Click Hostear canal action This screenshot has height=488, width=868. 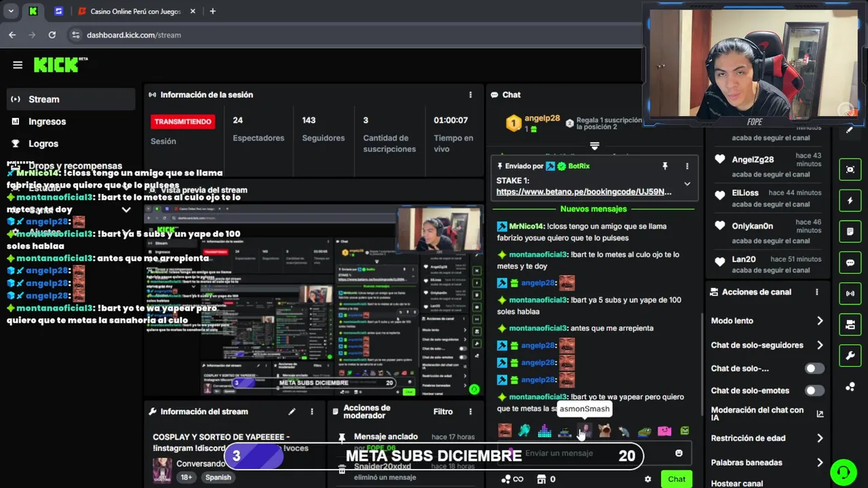[x=737, y=483]
